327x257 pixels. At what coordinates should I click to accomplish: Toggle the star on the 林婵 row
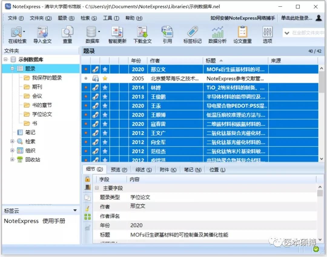tap(105, 87)
